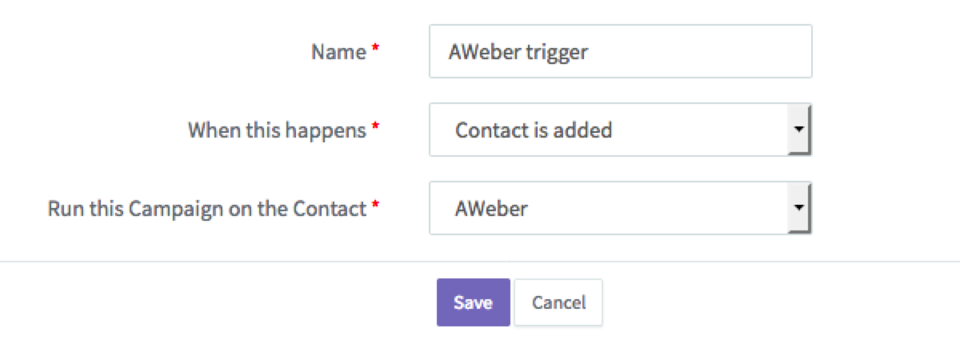Image resolution: width=960 pixels, height=344 pixels.
Task: Click 'Run this Campaign on the Contact' label
Action: 206,209
